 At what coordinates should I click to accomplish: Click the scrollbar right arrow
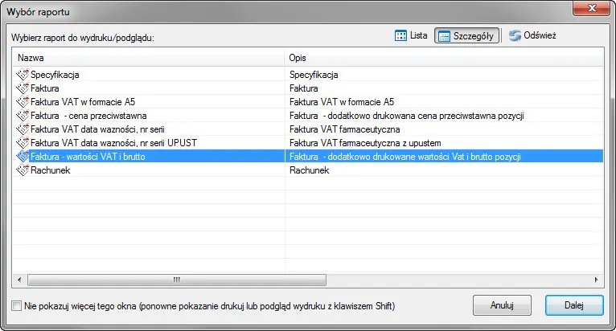tap(597, 280)
